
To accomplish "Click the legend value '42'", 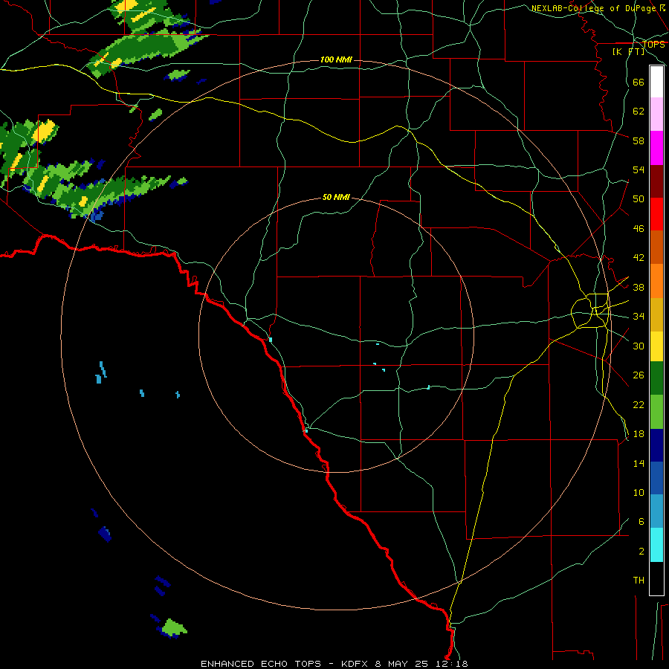I will [639, 258].
